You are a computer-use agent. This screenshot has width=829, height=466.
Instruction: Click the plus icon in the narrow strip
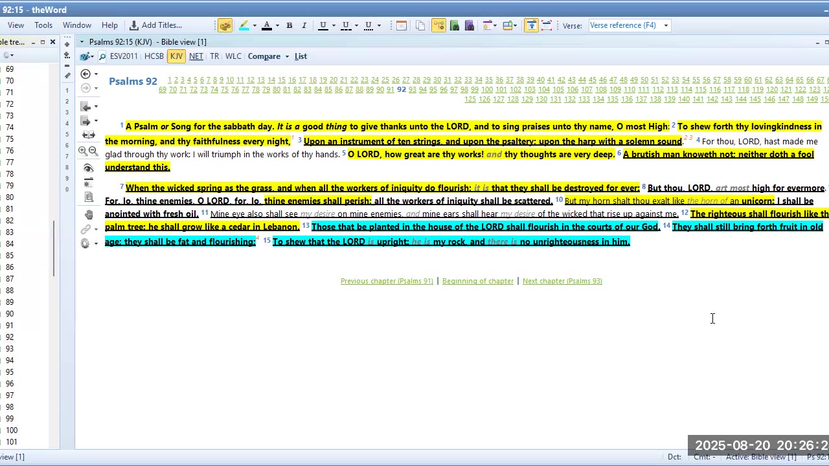pyautogui.click(x=67, y=45)
